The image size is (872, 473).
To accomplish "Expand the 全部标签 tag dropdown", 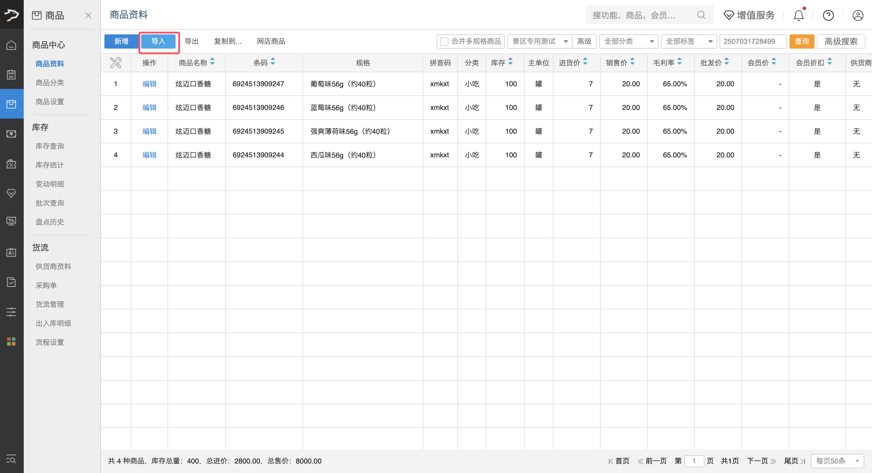I will [688, 41].
